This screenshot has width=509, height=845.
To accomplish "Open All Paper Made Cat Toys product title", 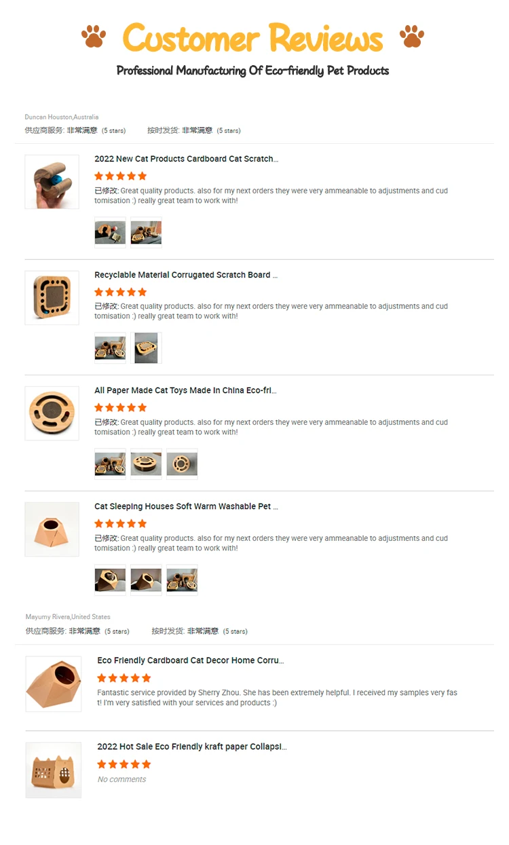I will click(185, 390).
